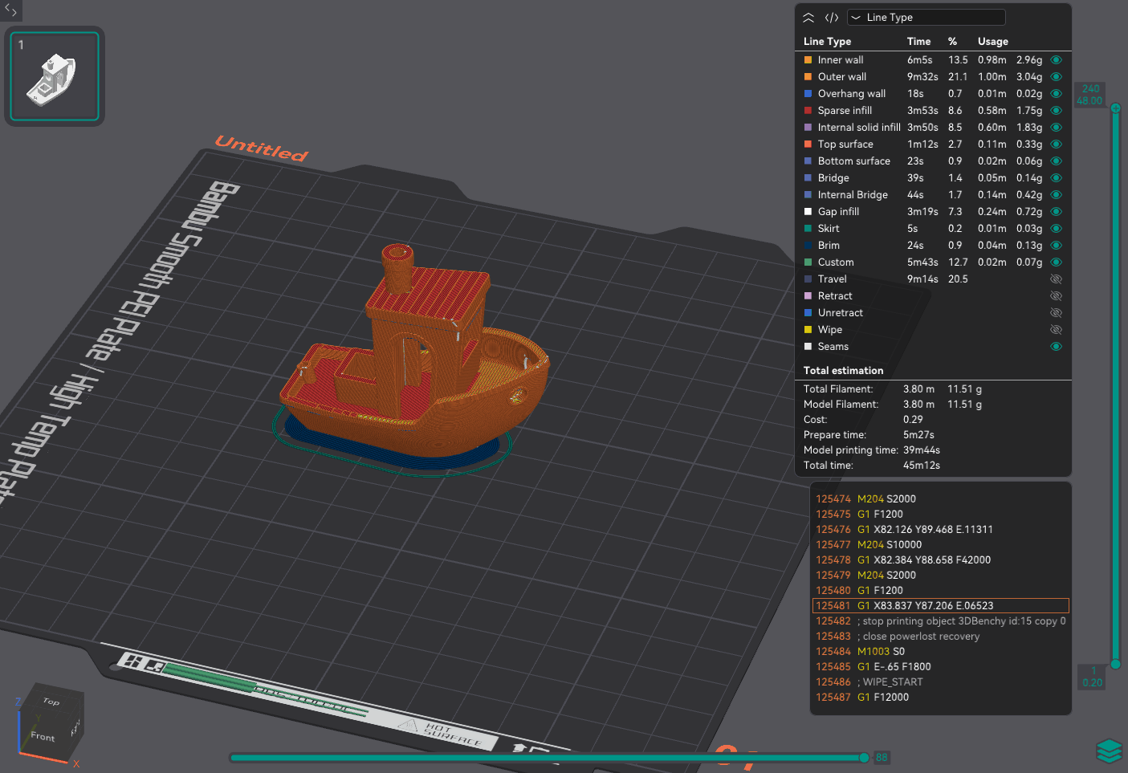Select line 125482 stop printing object comment

(x=941, y=621)
